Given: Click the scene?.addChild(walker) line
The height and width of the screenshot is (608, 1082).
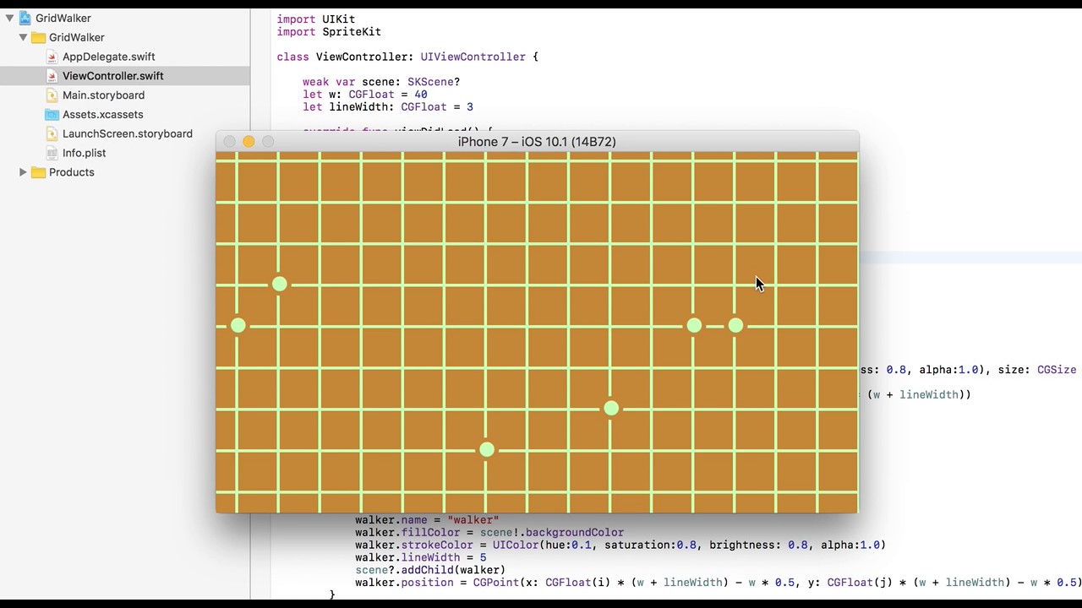Looking at the screenshot, I should [x=430, y=570].
